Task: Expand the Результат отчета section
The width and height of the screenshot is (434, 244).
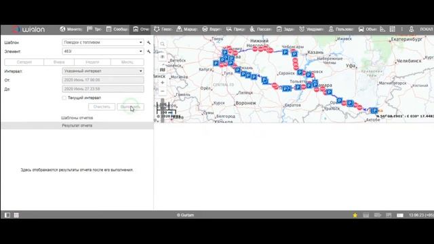Action: pos(77,125)
